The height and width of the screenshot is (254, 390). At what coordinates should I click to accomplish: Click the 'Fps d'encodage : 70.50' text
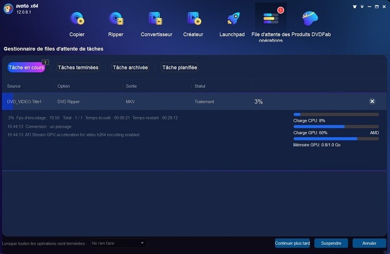[38, 118]
